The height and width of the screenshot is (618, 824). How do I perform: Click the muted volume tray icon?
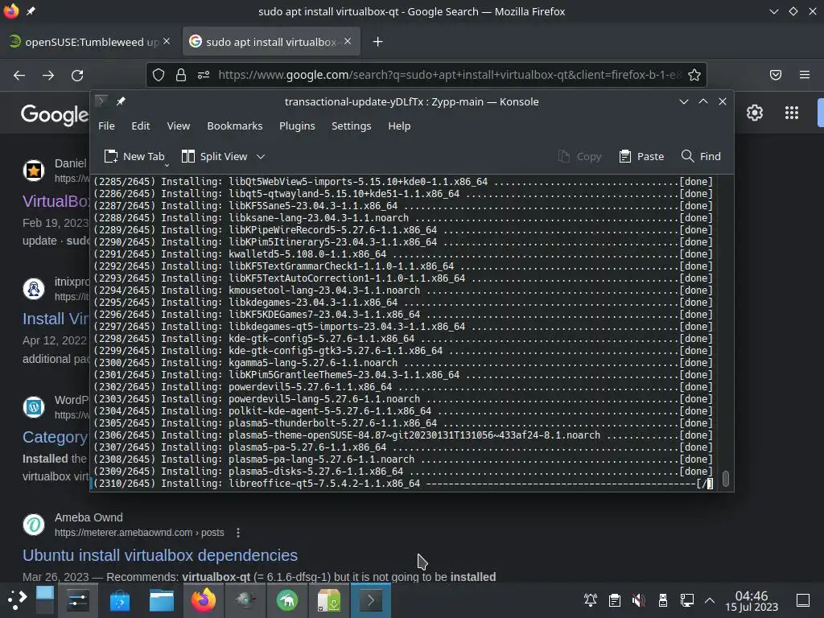pyautogui.click(x=638, y=600)
